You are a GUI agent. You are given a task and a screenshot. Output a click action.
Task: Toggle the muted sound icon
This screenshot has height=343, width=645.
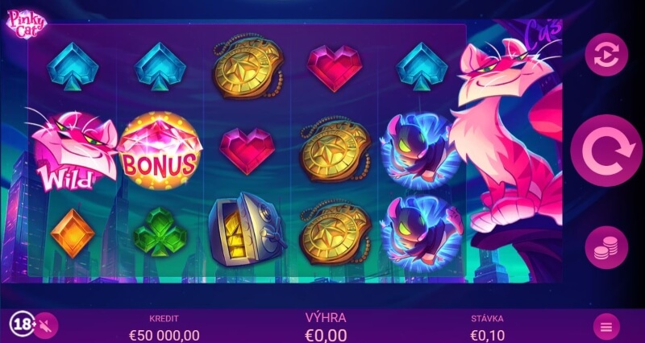coord(46,326)
